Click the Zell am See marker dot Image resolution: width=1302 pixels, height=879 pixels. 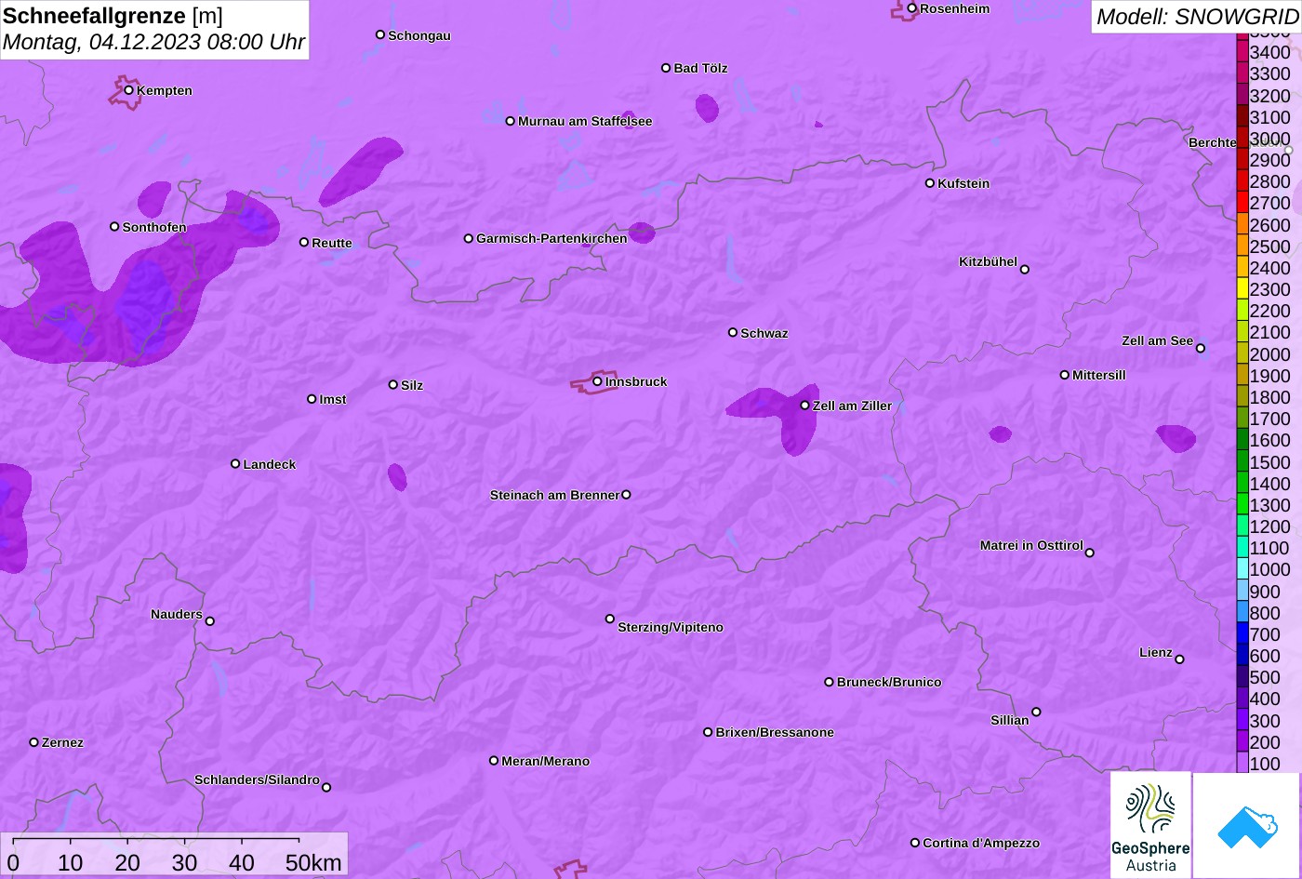pos(1201,349)
